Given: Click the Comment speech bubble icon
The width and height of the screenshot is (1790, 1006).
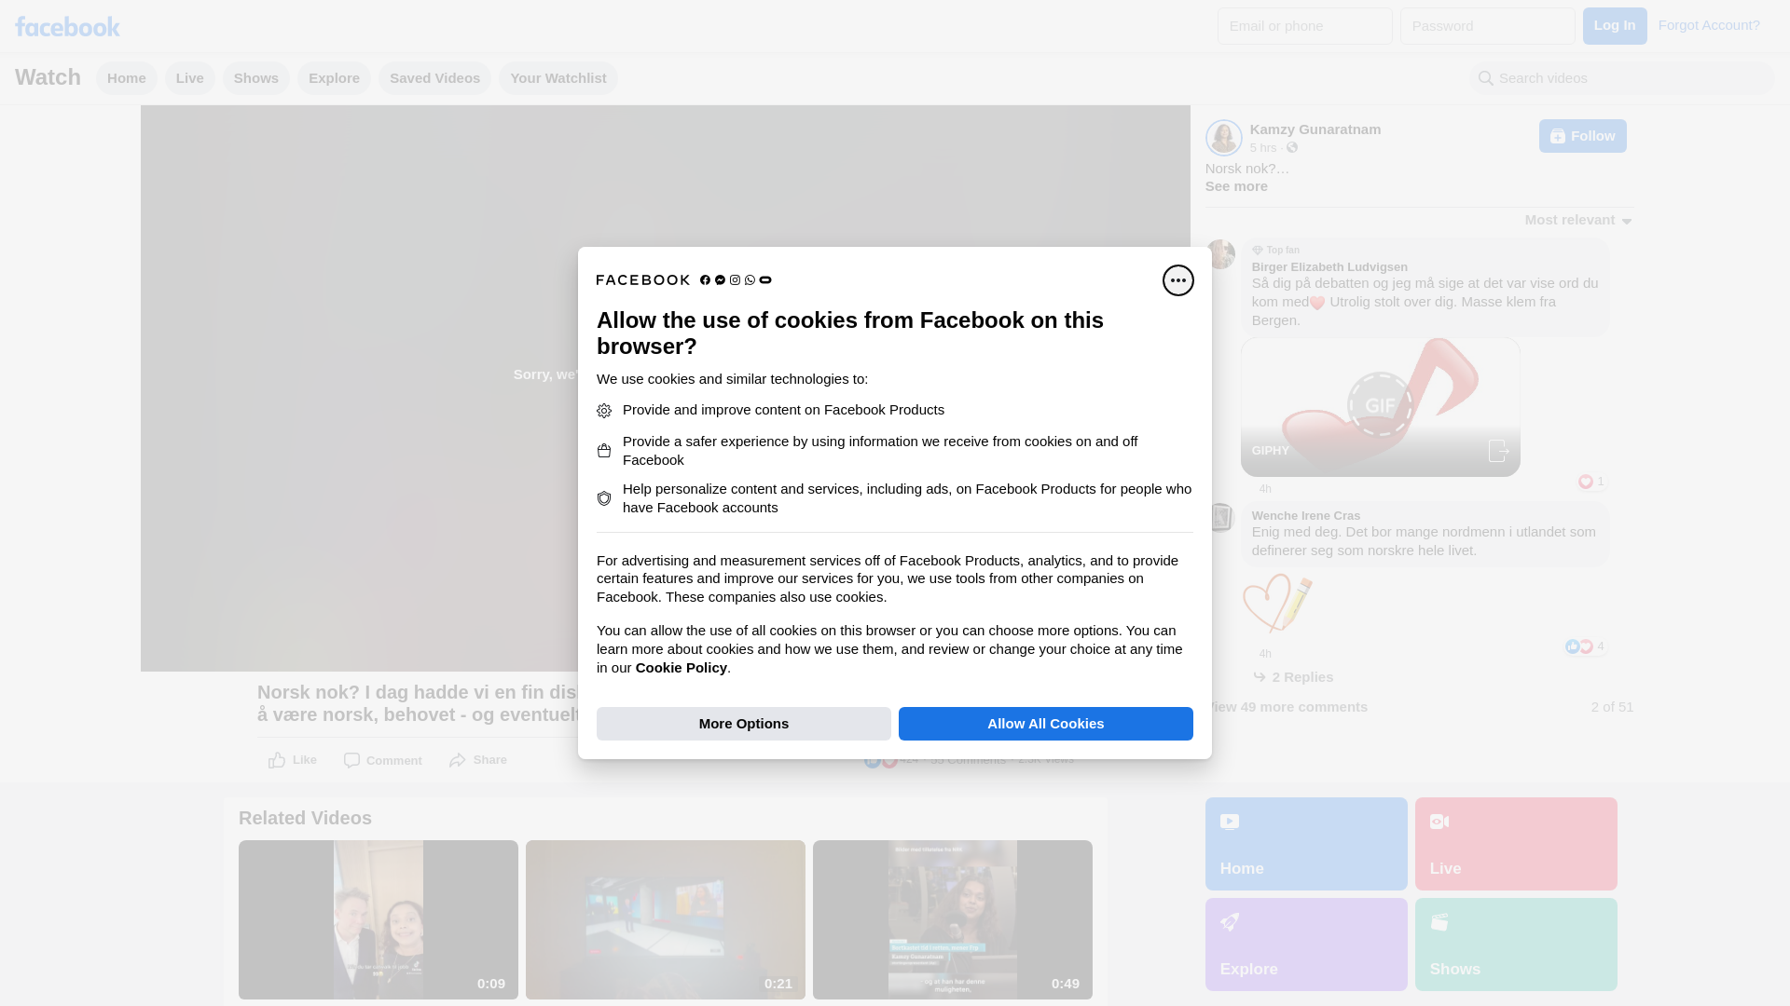Looking at the screenshot, I should tap(351, 760).
